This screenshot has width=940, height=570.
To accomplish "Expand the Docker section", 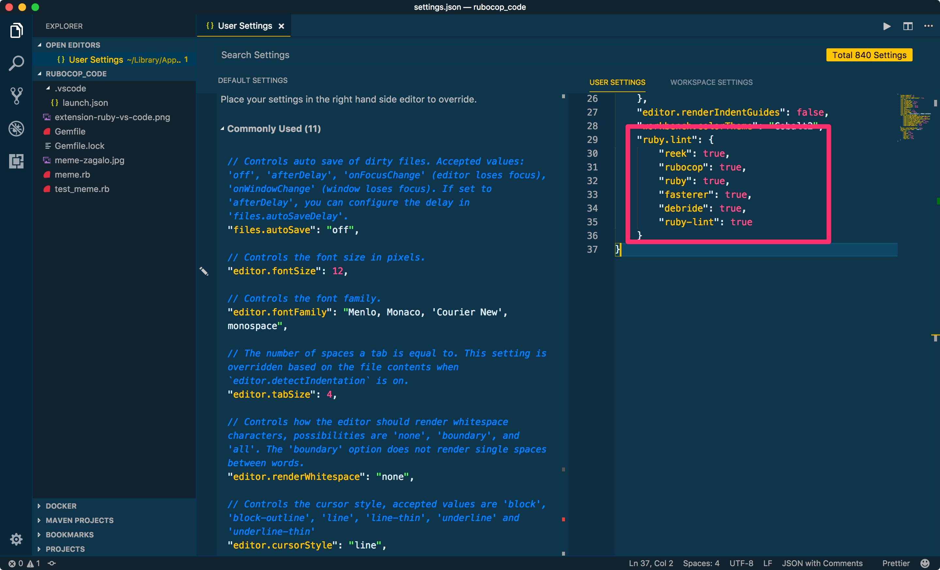I will 39,506.
